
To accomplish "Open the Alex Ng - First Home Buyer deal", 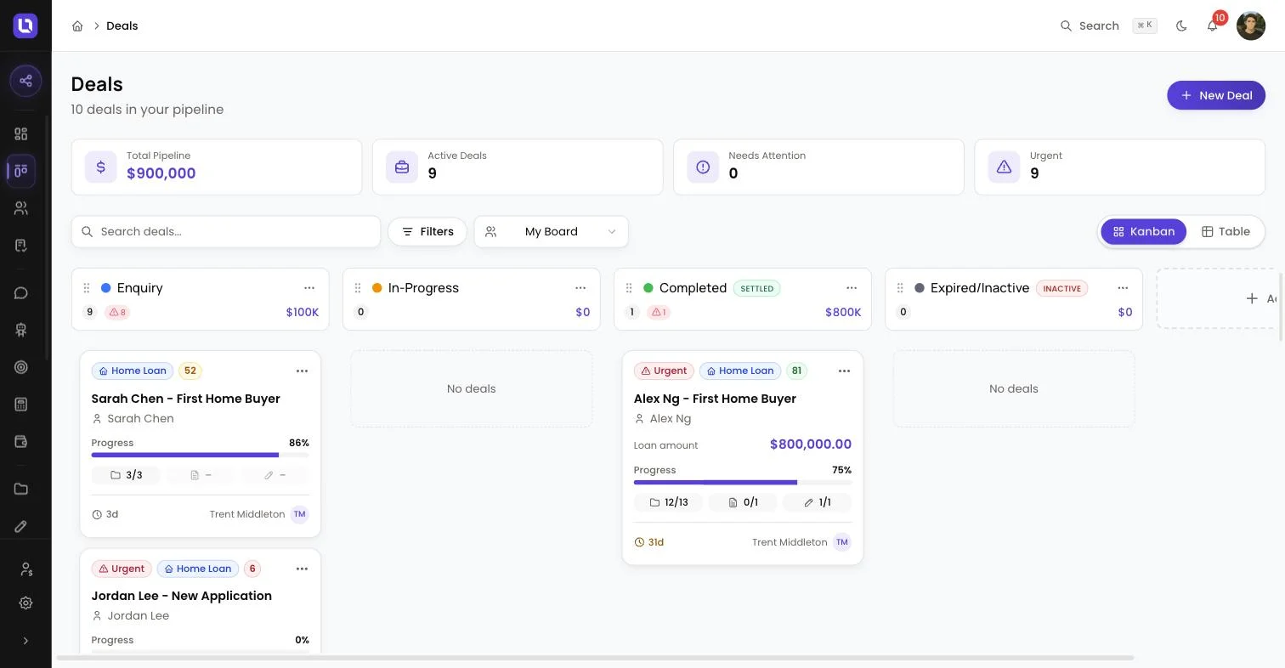I will pyautogui.click(x=715, y=399).
